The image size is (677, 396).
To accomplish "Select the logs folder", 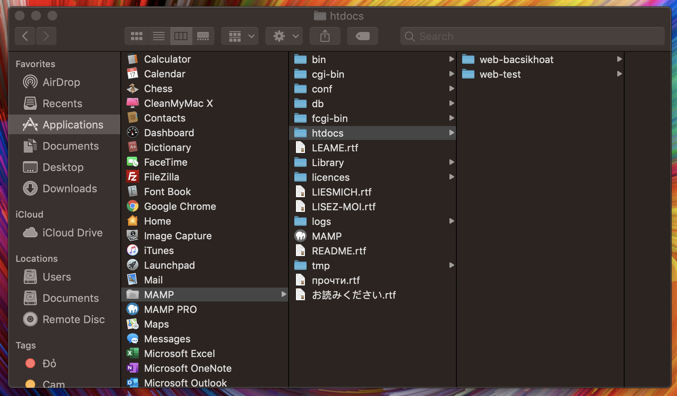I will point(321,221).
